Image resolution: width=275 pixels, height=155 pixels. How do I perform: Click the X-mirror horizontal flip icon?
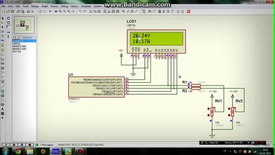(x=8, y=32)
